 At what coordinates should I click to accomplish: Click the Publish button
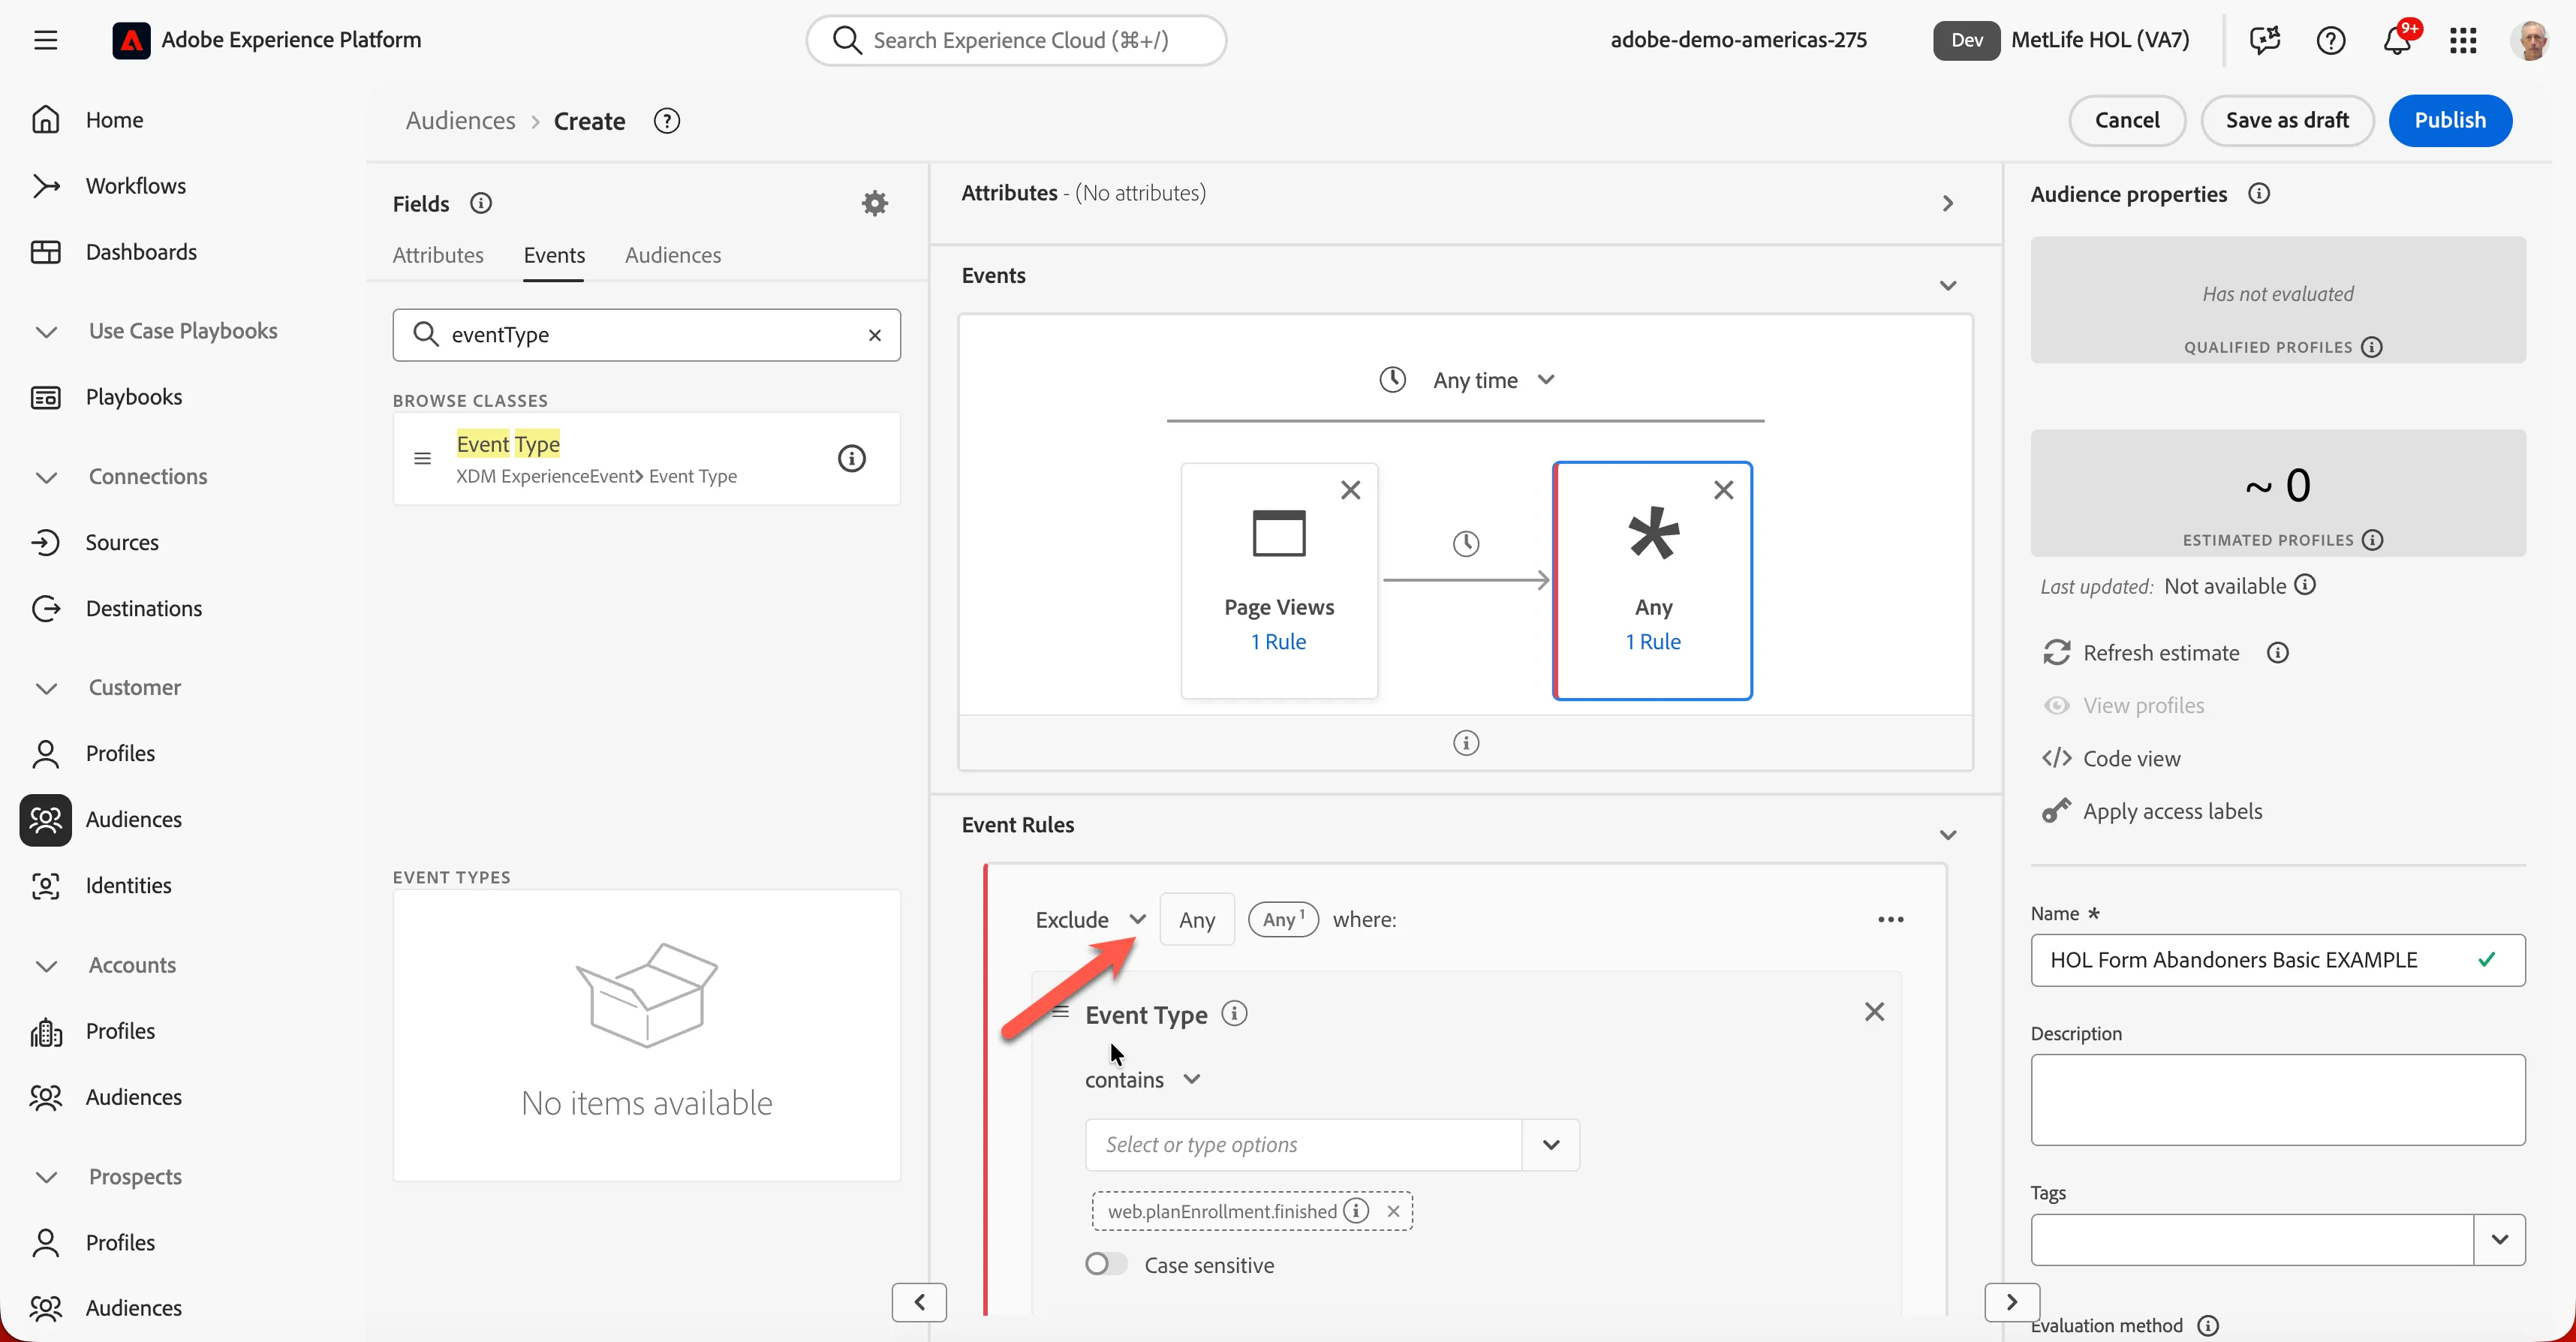click(2450, 120)
